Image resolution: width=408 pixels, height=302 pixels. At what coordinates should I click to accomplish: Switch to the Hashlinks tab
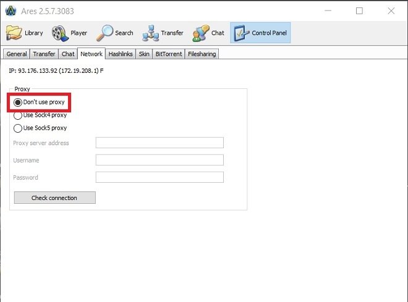pyautogui.click(x=121, y=54)
